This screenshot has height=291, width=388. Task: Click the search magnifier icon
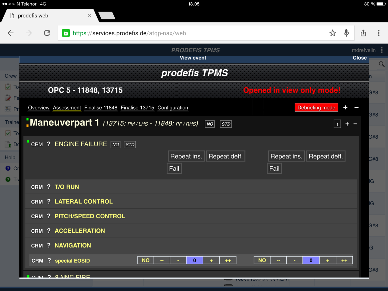click(382, 64)
